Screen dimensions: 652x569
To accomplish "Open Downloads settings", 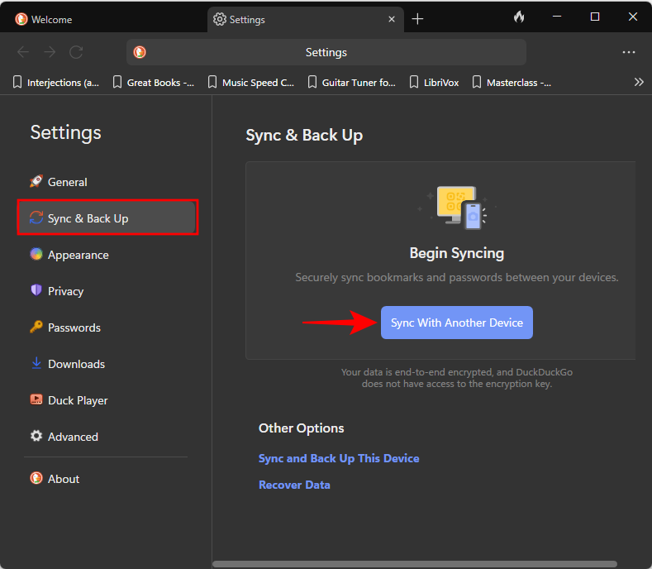I will 107,364.
